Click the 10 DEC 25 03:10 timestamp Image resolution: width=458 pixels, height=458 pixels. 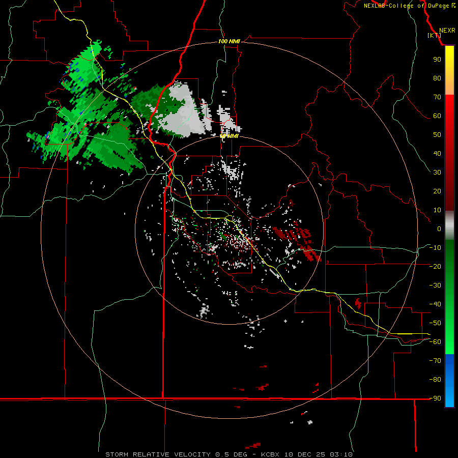pos(319,454)
